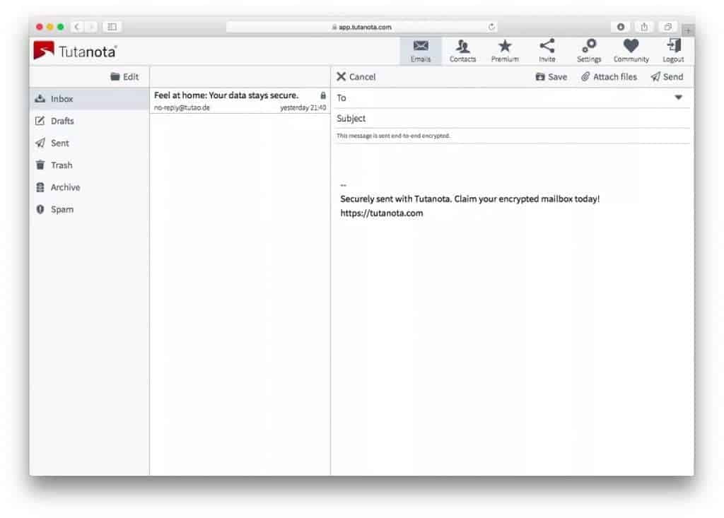Open Settings gears icon
Viewport: 724px width, 518px height.
click(589, 47)
